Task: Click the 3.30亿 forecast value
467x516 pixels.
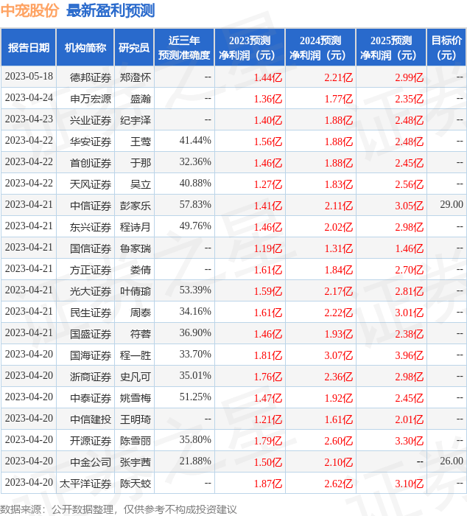Action: coord(410,442)
